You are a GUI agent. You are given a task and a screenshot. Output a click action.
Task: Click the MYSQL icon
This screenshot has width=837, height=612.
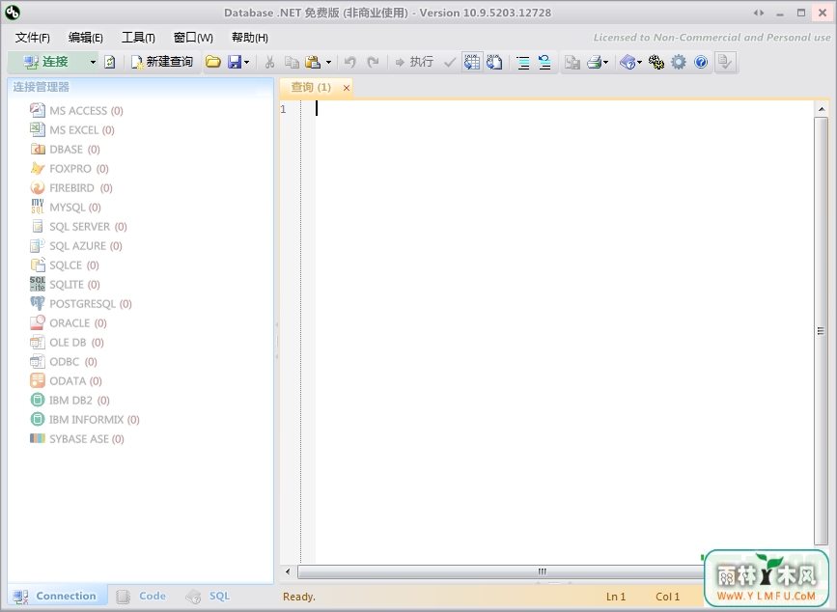(x=38, y=207)
